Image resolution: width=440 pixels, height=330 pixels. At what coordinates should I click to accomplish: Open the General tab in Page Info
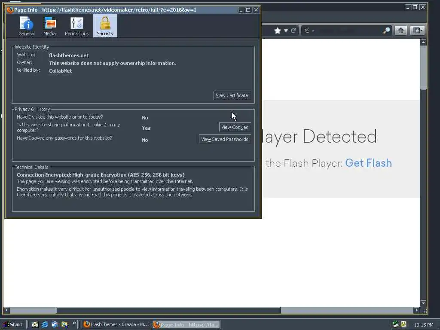click(x=27, y=26)
